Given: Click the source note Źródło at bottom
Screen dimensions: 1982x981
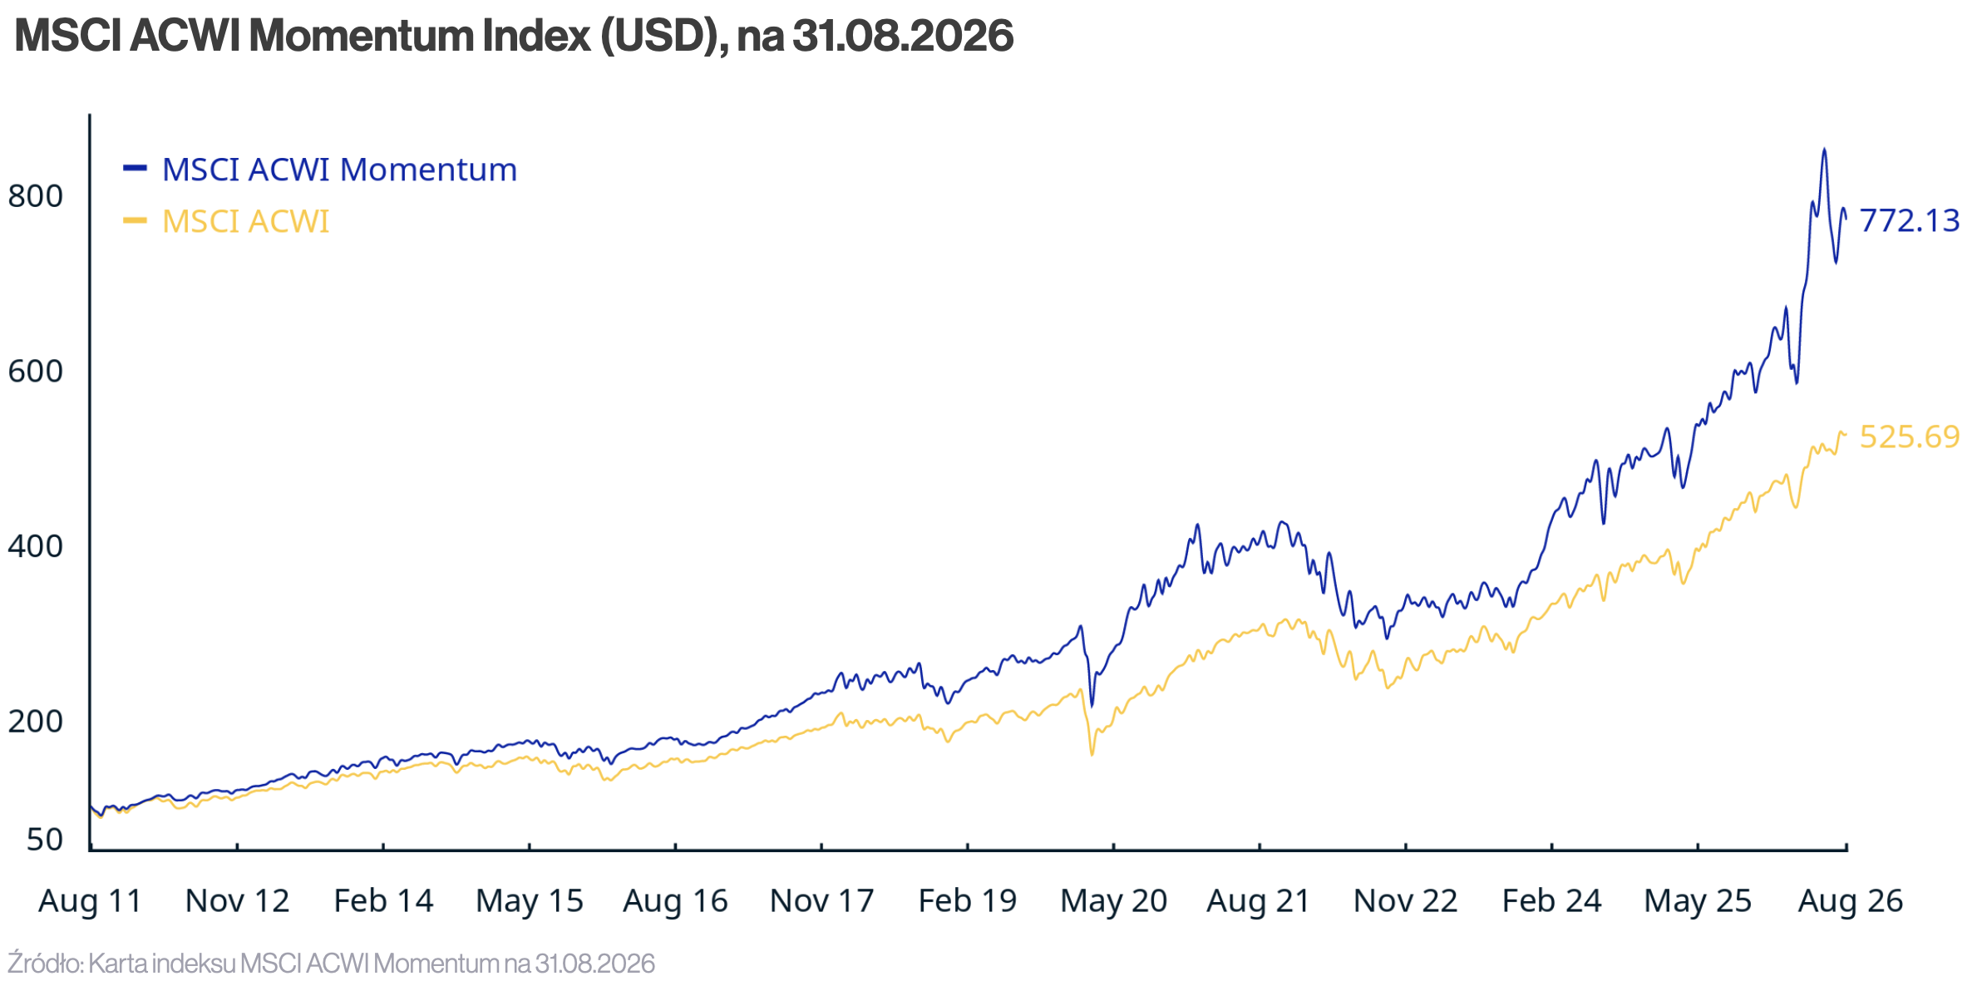Looking at the screenshot, I should [331, 963].
